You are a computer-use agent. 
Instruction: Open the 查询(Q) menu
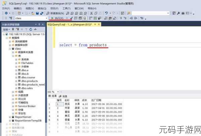tap(42, 8)
